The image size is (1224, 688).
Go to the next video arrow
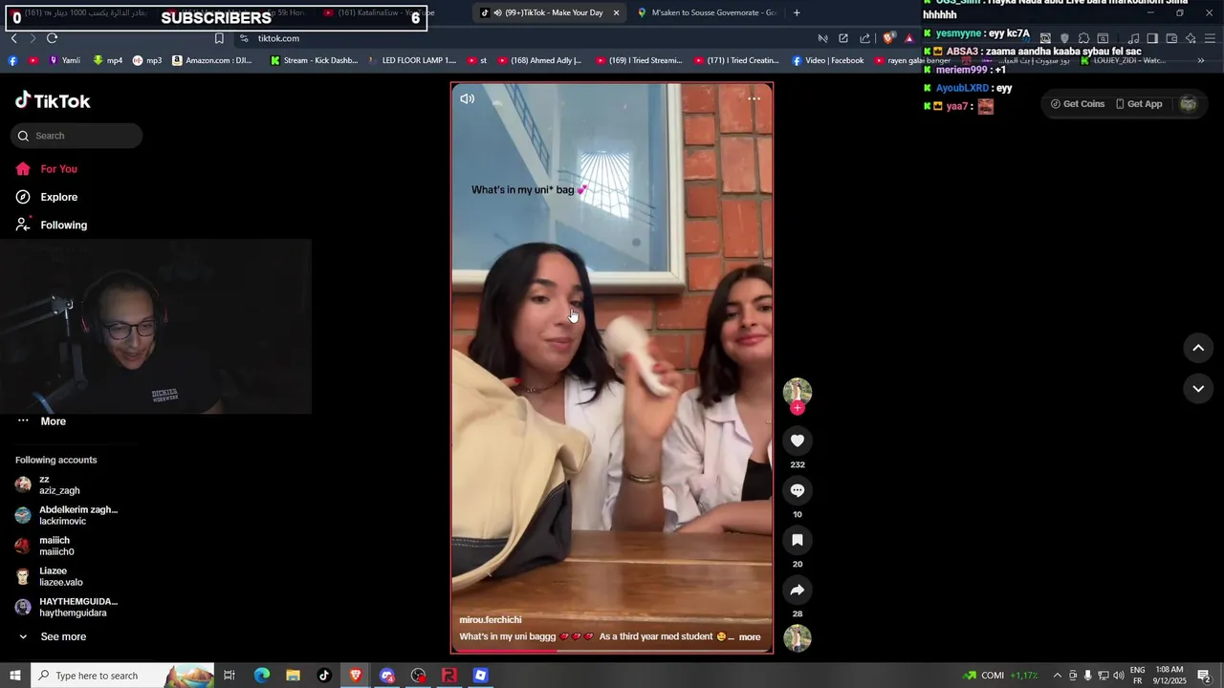tap(1198, 389)
